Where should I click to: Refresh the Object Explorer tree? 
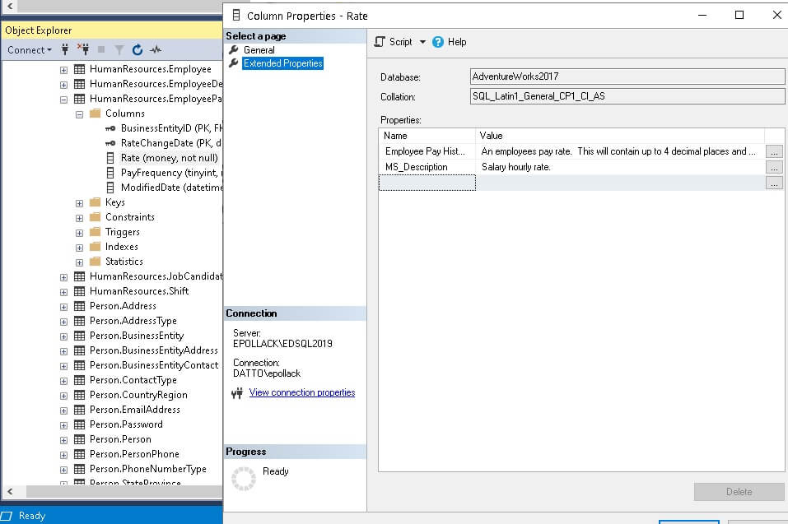137,50
